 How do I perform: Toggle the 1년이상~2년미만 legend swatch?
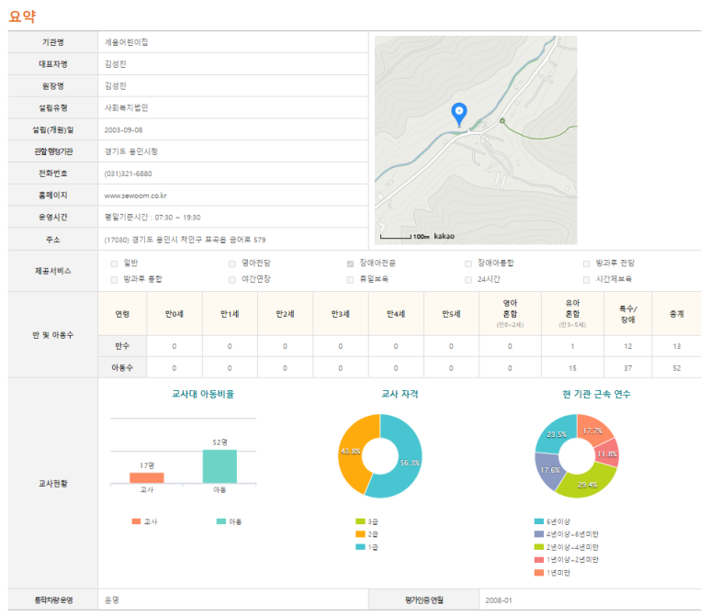pos(539,560)
